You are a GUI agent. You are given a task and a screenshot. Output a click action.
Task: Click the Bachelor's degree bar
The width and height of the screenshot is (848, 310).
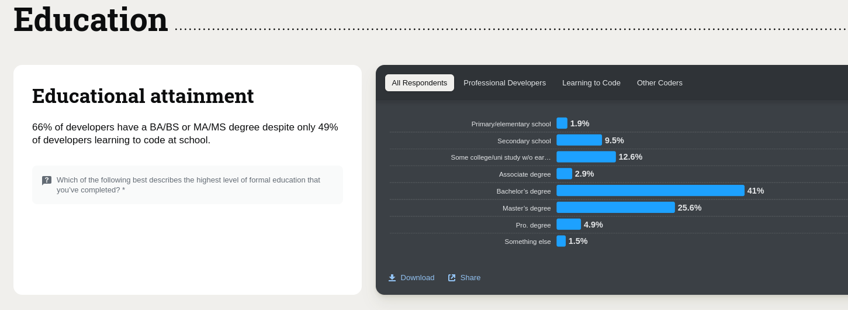click(650, 191)
